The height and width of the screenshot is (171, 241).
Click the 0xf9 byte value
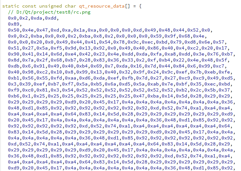coord(14,90)
